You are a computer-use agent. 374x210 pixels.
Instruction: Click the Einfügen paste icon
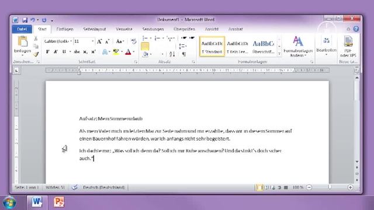[23, 42]
